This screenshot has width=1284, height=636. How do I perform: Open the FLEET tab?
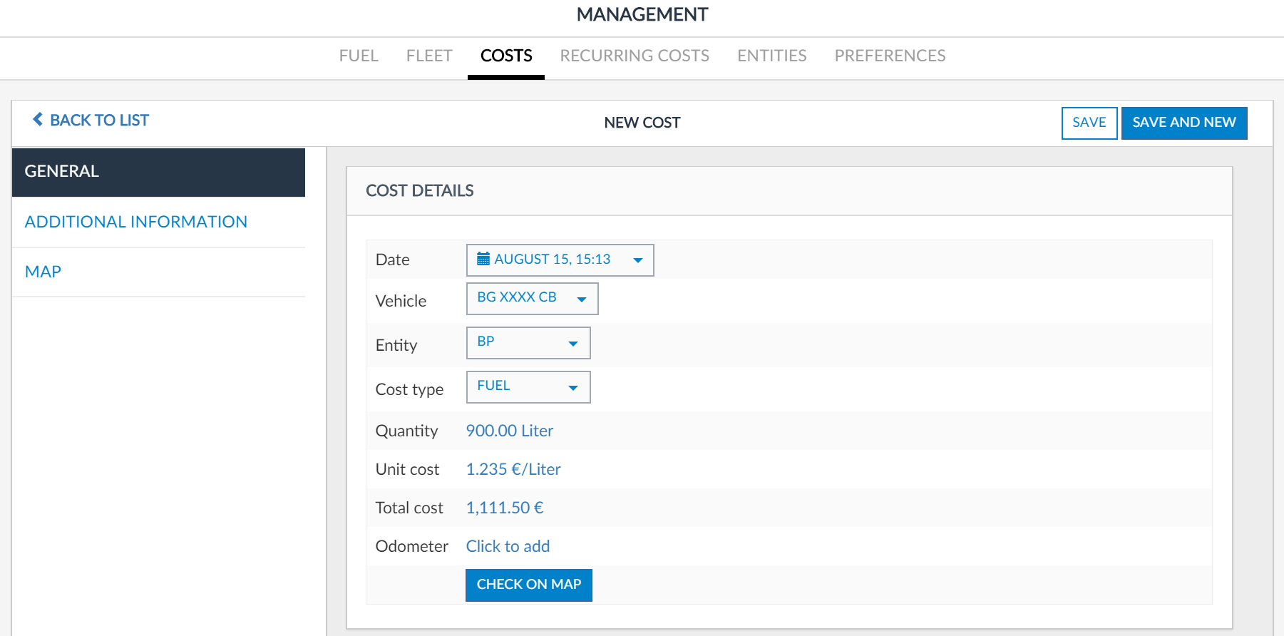429,56
